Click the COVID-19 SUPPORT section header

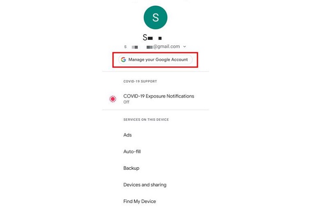pos(140,81)
